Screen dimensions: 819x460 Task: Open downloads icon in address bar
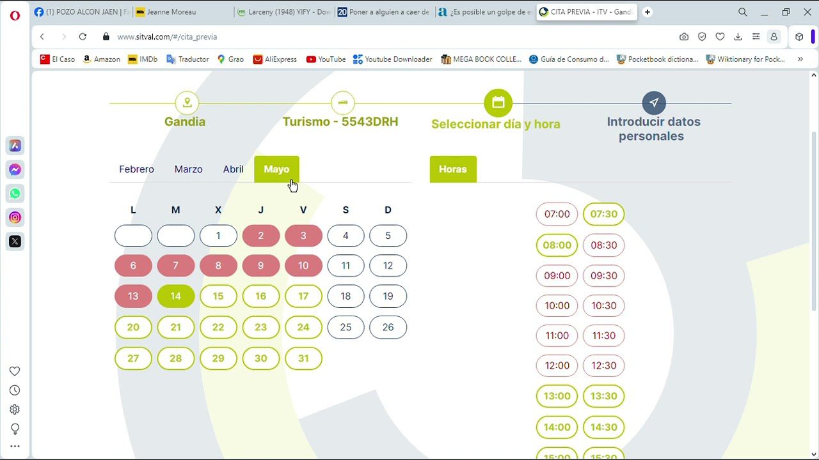738,37
